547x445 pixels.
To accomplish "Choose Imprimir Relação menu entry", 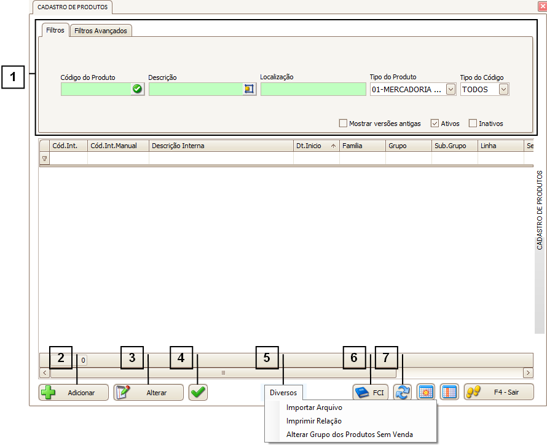I will tap(313, 421).
